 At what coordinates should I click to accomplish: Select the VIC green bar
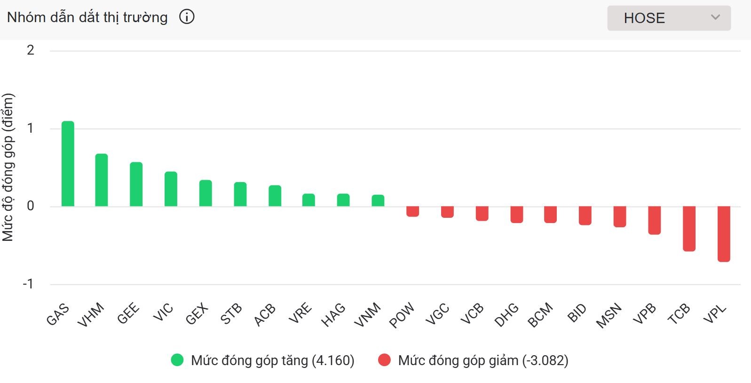pos(171,189)
